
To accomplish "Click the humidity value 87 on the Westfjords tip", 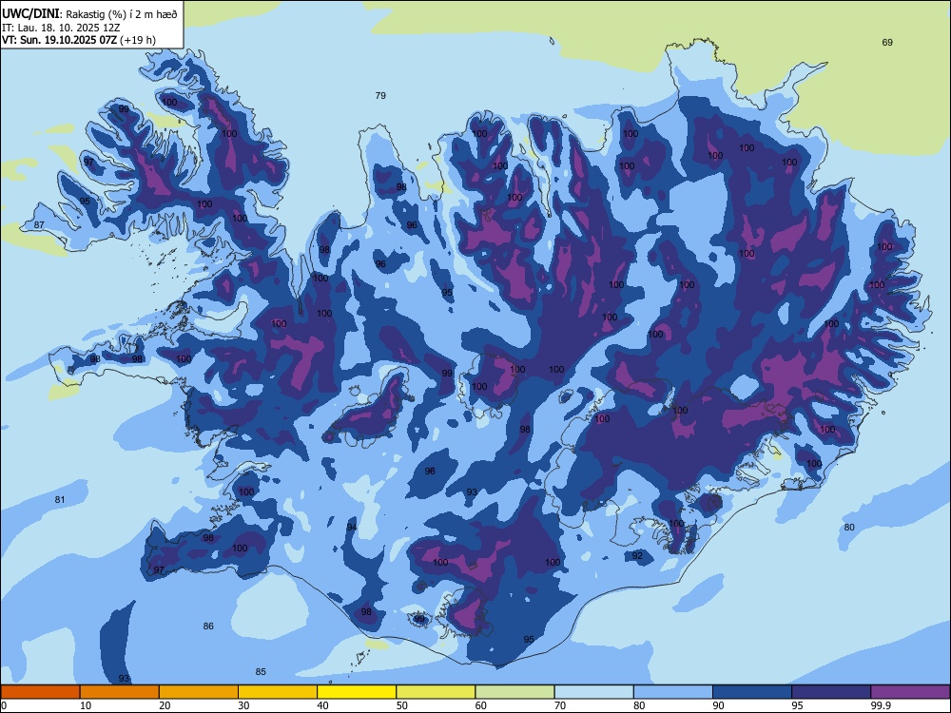I will point(39,225).
